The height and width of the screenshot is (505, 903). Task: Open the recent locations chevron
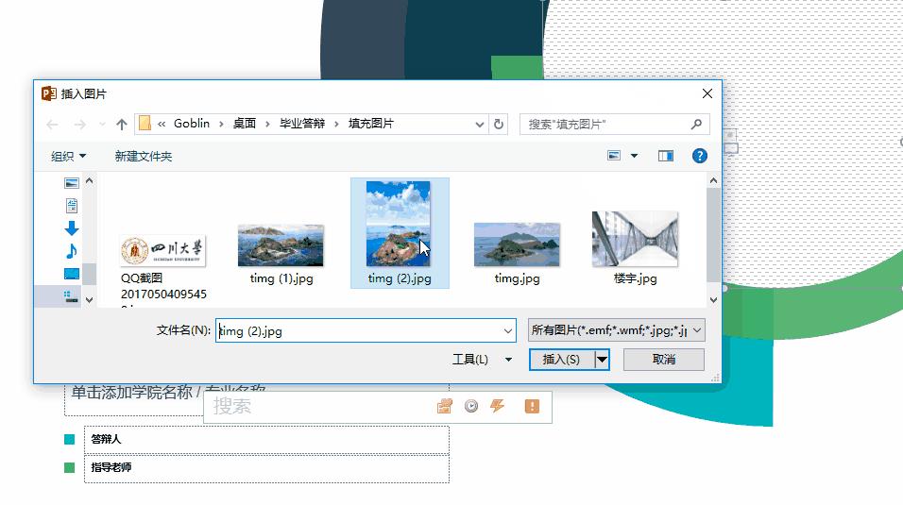tap(102, 125)
